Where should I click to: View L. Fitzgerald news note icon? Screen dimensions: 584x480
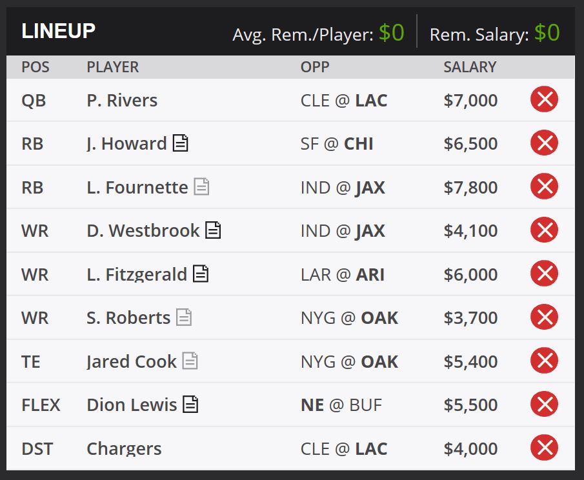[x=201, y=274]
